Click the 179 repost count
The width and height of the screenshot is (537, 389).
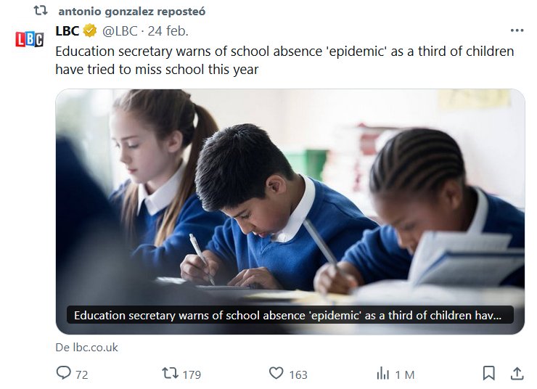192,374
